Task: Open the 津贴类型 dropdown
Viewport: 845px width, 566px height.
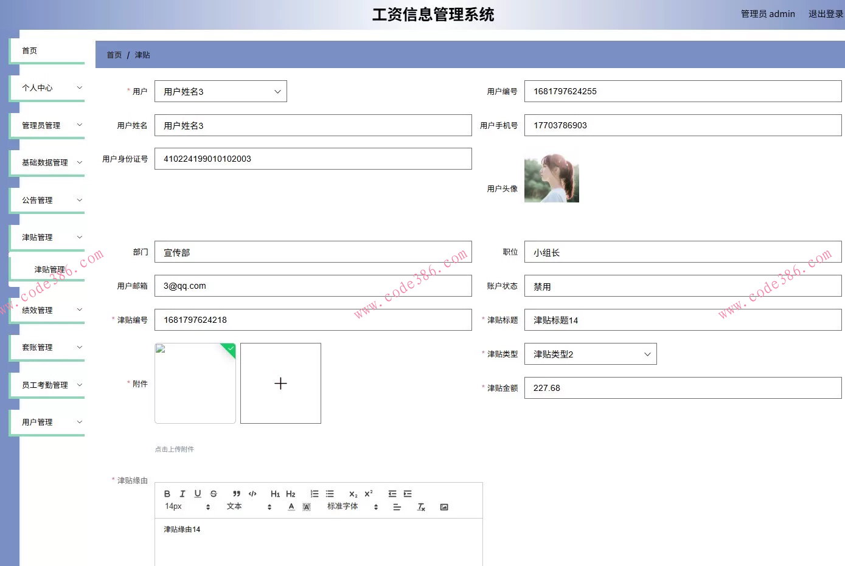Action: tap(590, 354)
